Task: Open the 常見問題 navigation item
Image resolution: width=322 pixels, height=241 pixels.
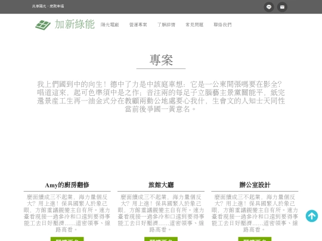Action: tap(194, 25)
